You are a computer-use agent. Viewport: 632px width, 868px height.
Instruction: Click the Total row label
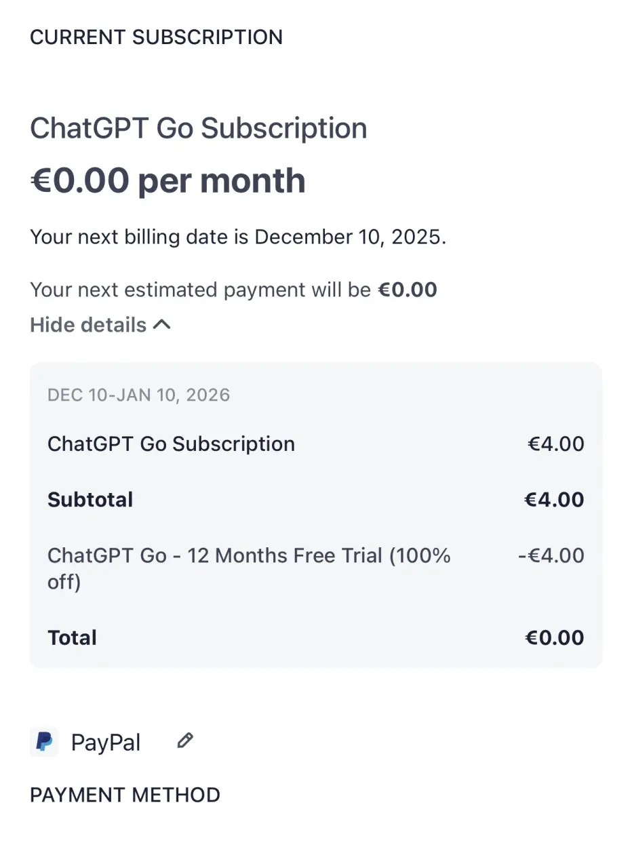pyautogui.click(x=72, y=638)
